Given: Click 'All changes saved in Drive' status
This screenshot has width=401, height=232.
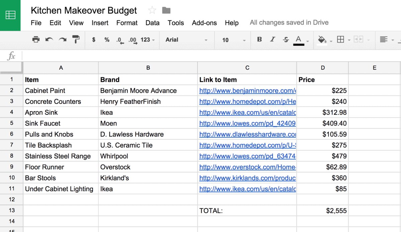Looking at the screenshot, I should coord(289,22).
